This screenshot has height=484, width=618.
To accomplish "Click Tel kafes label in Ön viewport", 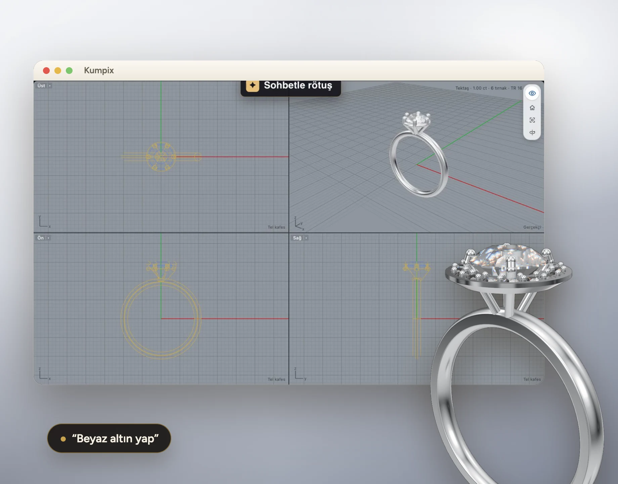I will (276, 379).
